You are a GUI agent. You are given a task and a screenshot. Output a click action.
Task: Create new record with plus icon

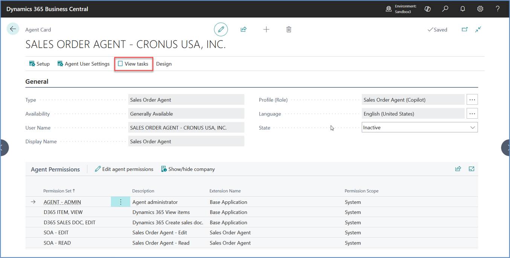click(266, 29)
